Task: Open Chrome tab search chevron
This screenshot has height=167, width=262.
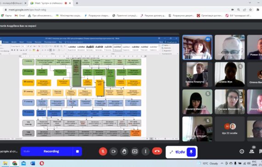Action: [250, 3]
